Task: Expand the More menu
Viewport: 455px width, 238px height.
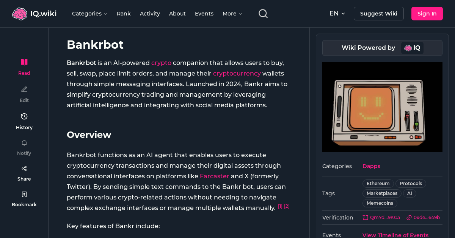Action: tap(232, 13)
